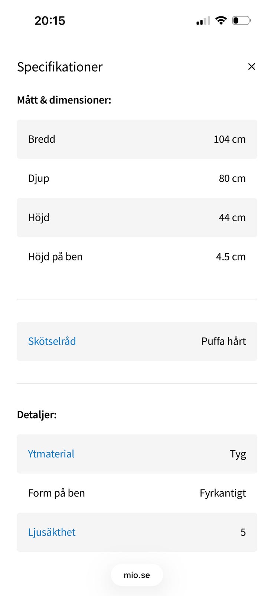Tap the Detaljer section heading

[x=37, y=415]
